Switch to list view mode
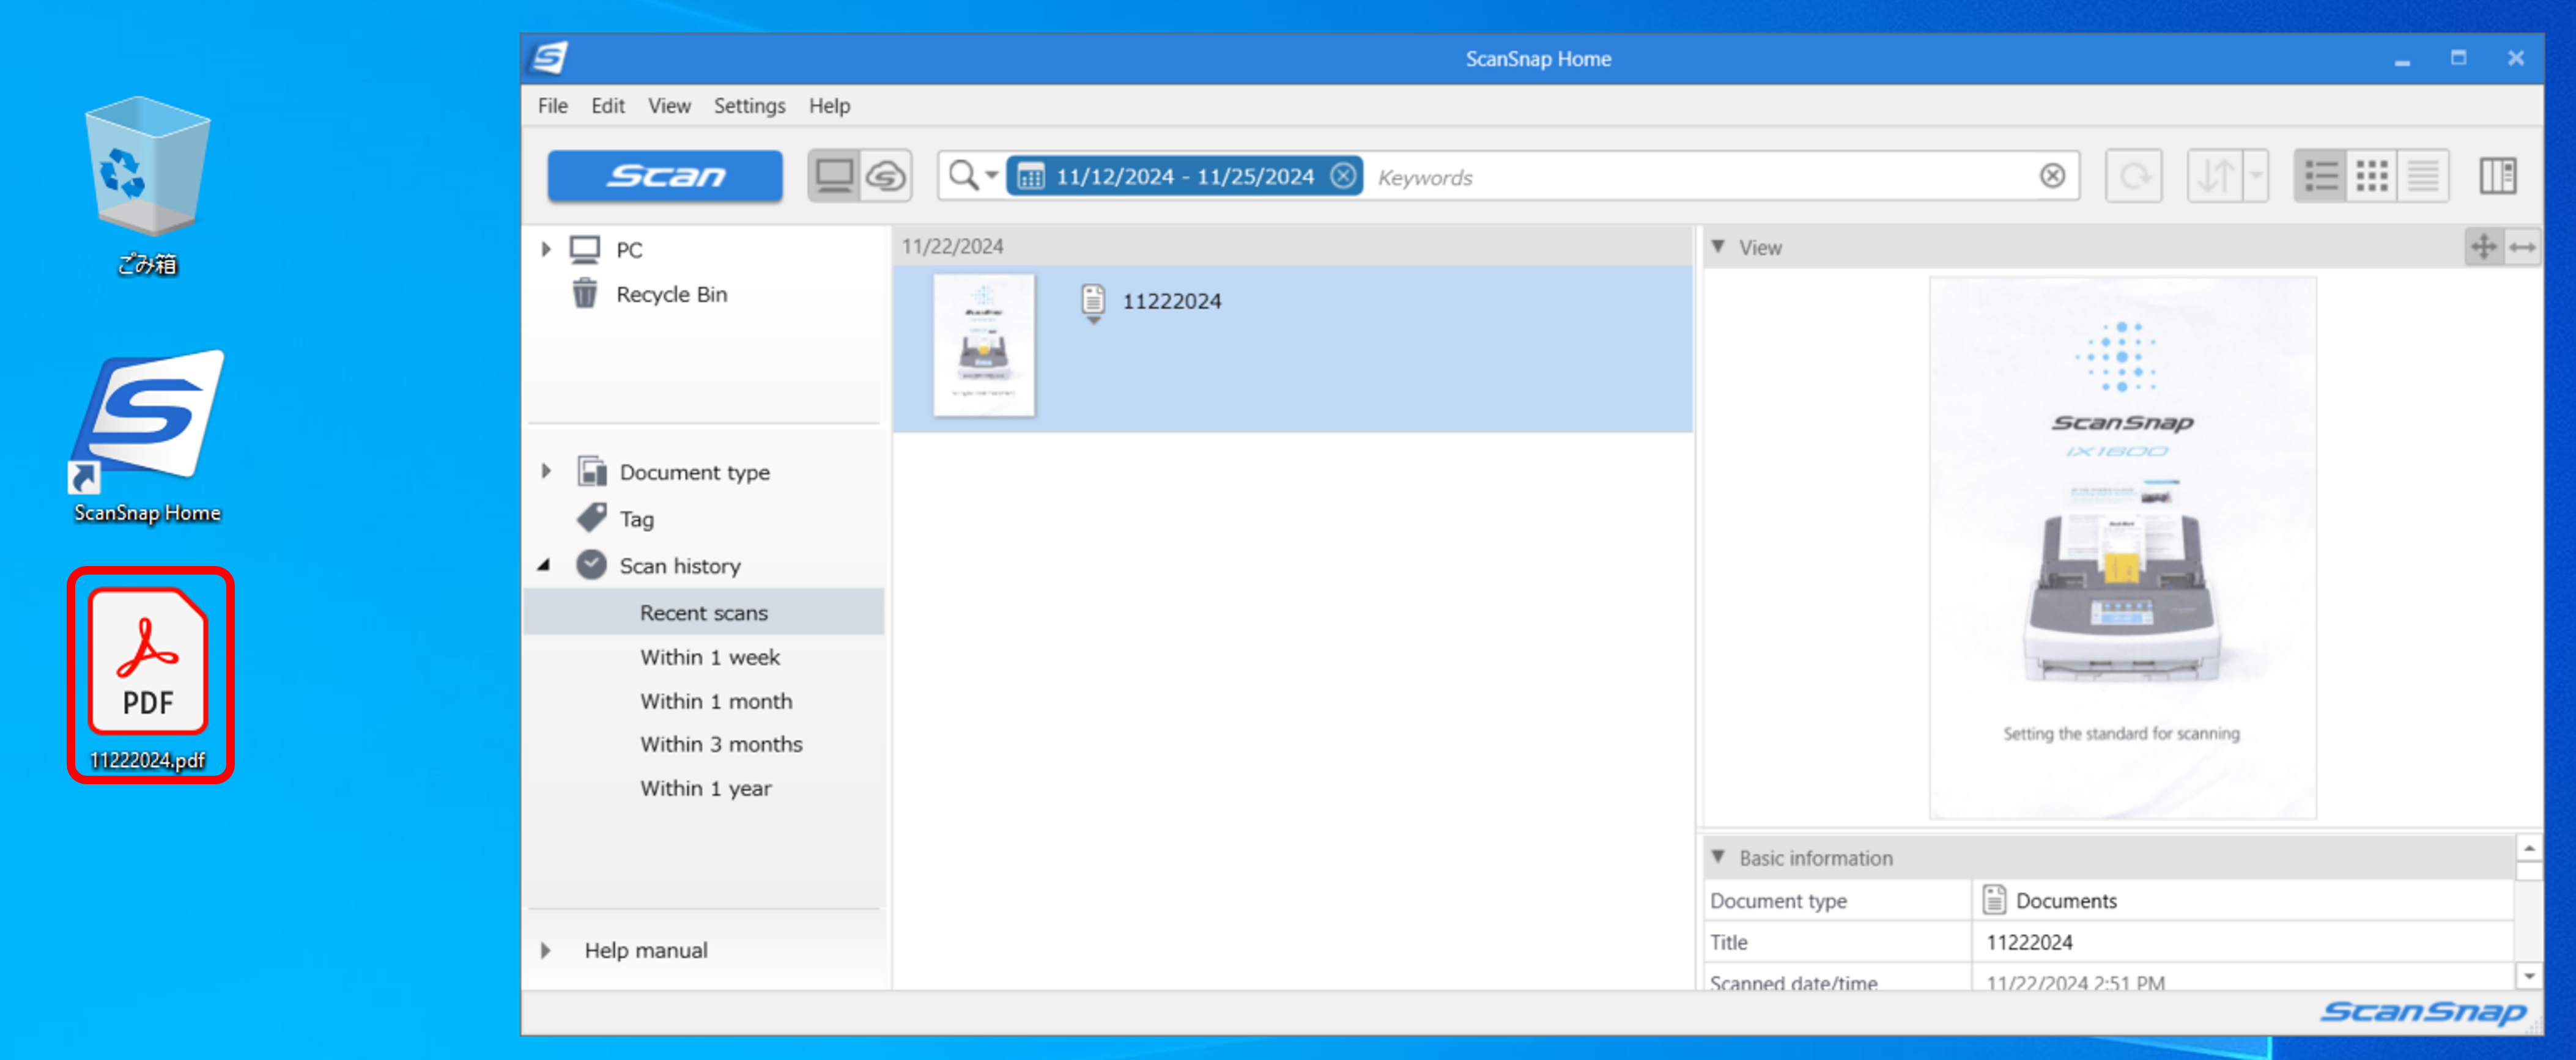The image size is (2576, 1060). pyautogui.click(x=2320, y=176)
